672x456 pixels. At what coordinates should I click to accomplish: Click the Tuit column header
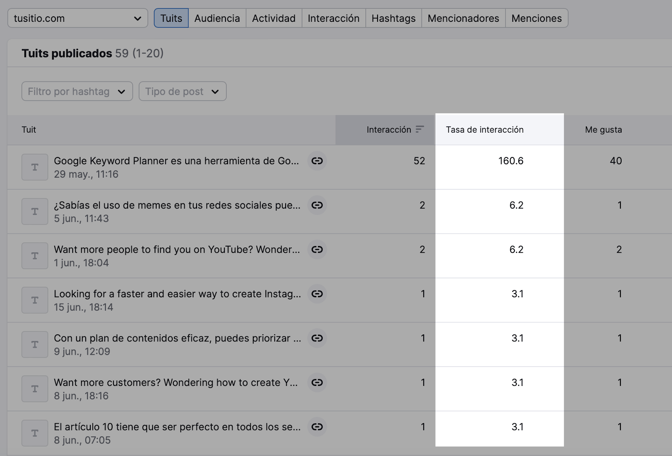tap(29, 130)
